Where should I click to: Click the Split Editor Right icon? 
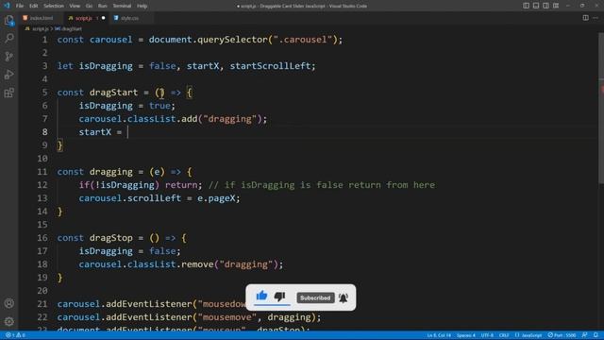point(585,18)
